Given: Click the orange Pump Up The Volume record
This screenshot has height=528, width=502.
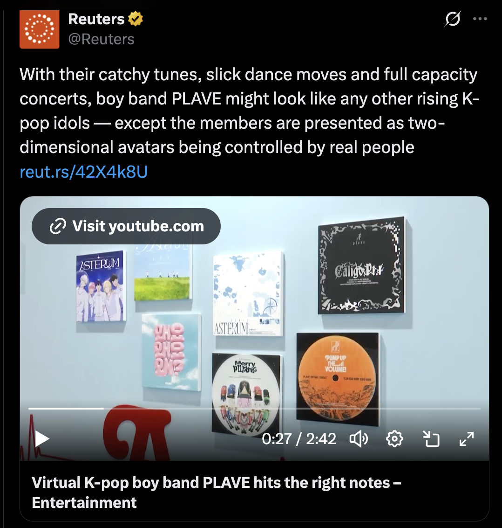Looking at the screenshot, I should point(338,376).
